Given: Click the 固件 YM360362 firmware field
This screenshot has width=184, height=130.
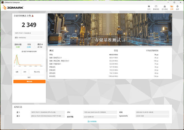Looking at the screenshot, I should point(29,37).
